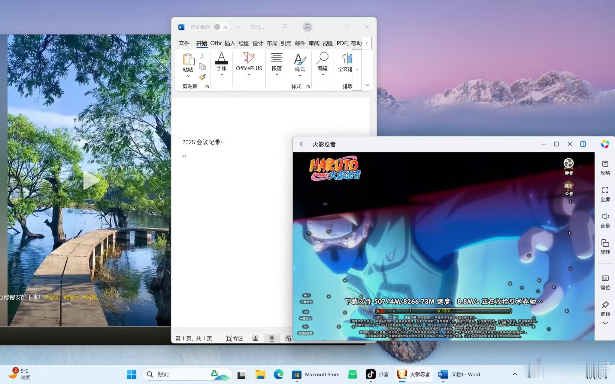This screenshot has width=615, height=384.
Task: Open the 公告 announcement icon in game
Action: pos(568,188)
